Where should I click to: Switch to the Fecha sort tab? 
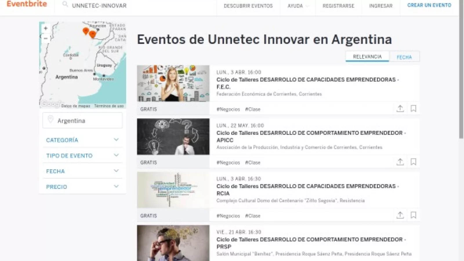click(404, 57)
